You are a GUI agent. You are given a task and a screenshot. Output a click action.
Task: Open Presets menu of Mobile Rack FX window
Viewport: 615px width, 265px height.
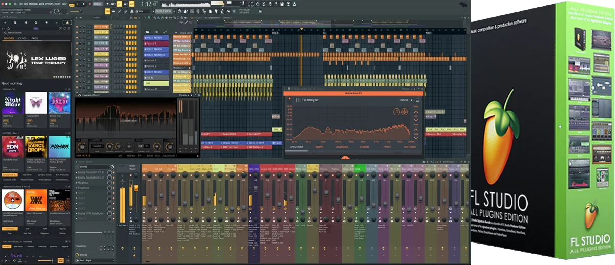[406, 89]
